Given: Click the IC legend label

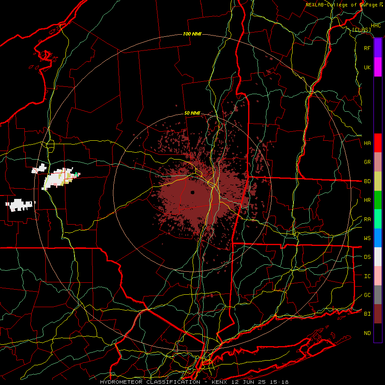Looking at the screenshot, I should pos(367,276).
